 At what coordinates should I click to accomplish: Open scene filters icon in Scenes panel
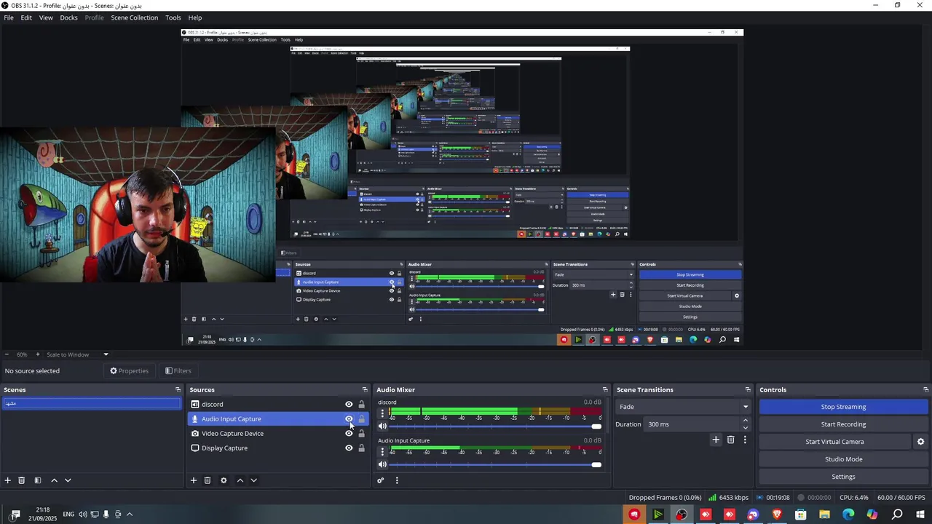click(38, 480)
